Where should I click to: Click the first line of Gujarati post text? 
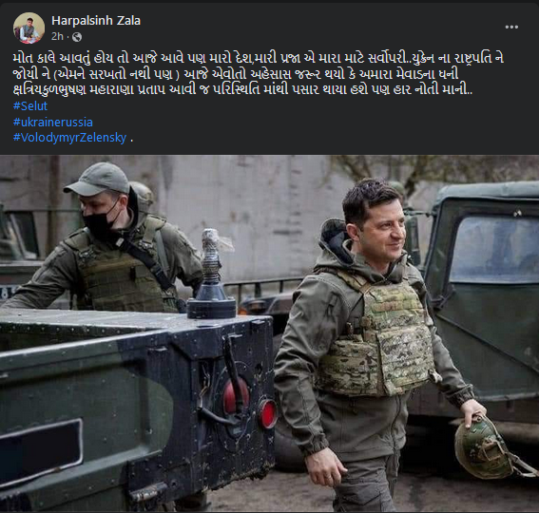pos(259,58)
